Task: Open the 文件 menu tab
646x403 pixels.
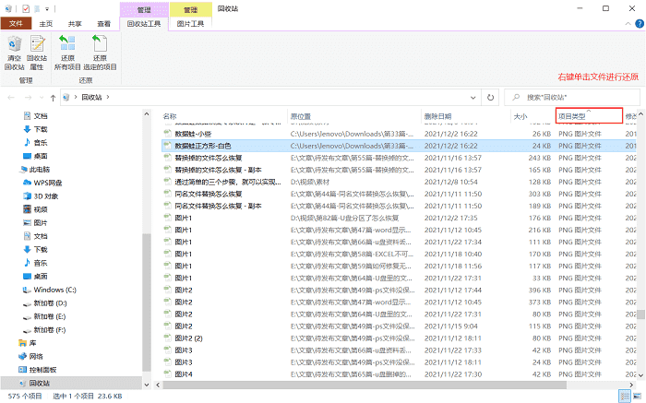Action: pos(16,24)
